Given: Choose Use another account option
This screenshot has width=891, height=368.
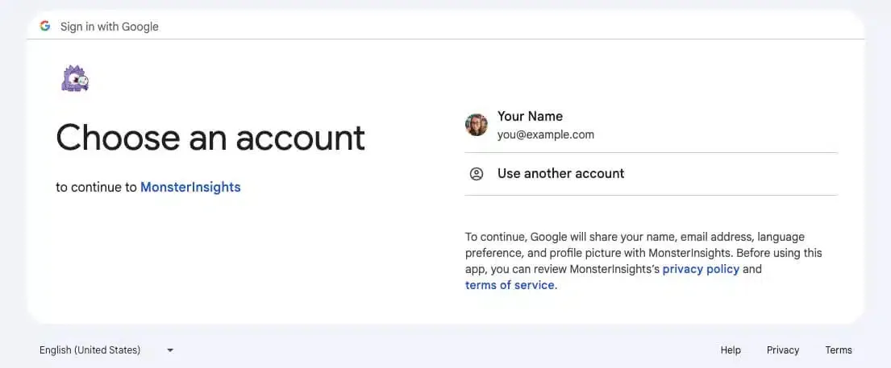Looking at the screenshot, I should click(x=651, y=174).
